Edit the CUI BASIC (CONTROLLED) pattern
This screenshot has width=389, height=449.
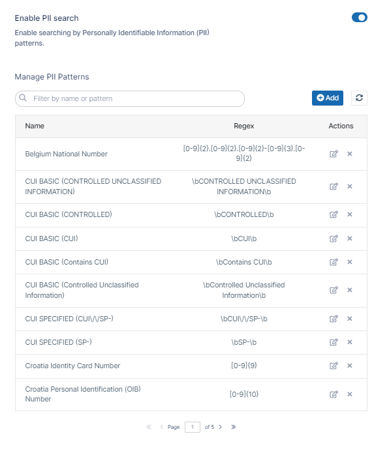tap(334, 215)
